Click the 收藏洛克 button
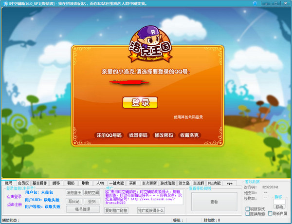This screenshot has height=224, width=292. pyautogui.click(x=189, y=135)
